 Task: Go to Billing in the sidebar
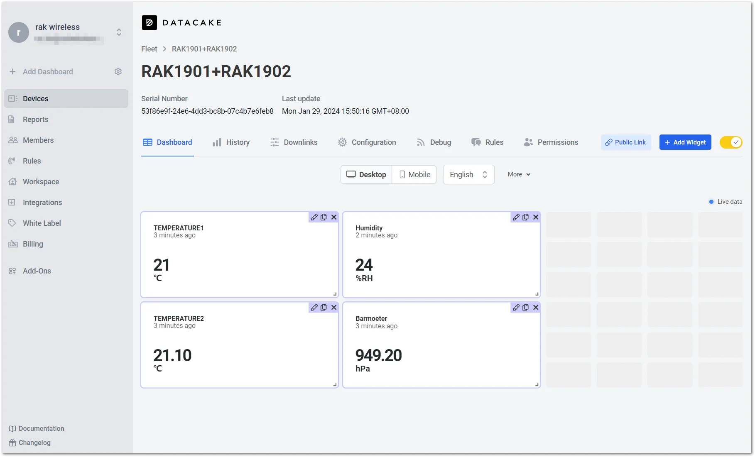tap(66, 244)
